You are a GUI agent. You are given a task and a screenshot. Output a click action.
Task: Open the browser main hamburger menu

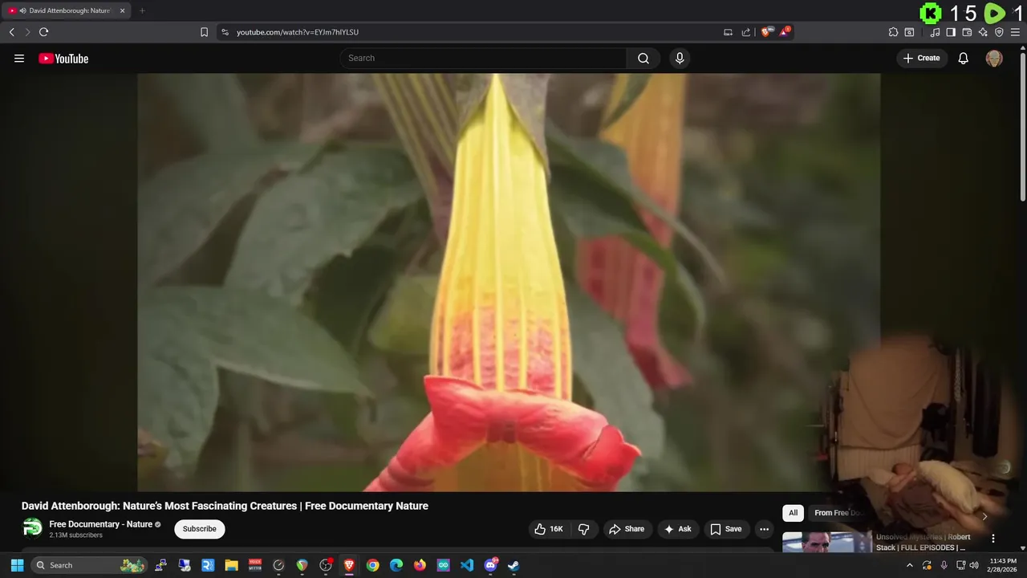(1015, 32)
